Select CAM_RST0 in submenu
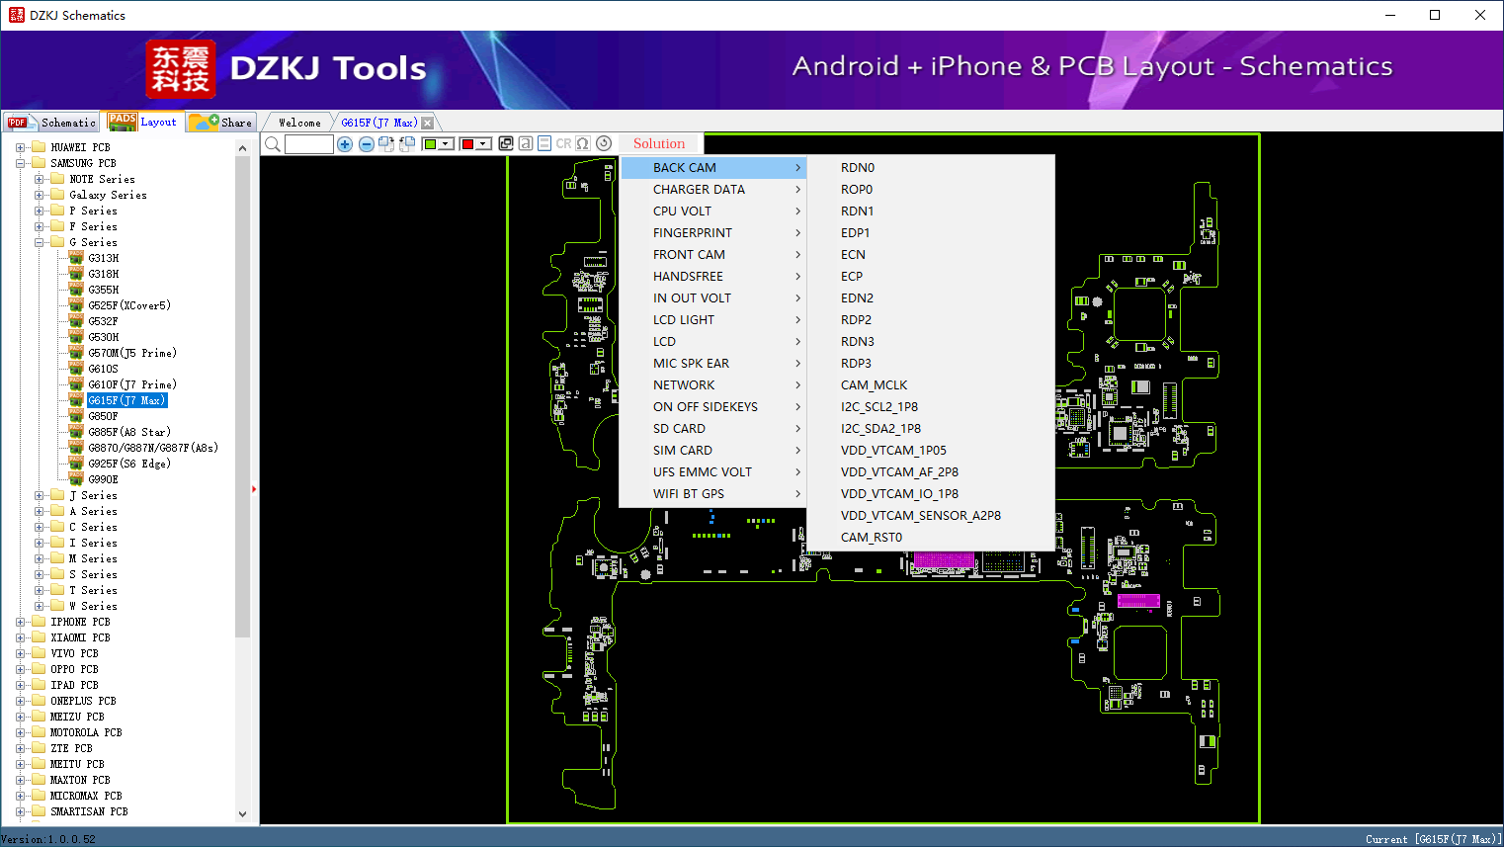This screenshot has height=847, width=1504. (931, 538)
